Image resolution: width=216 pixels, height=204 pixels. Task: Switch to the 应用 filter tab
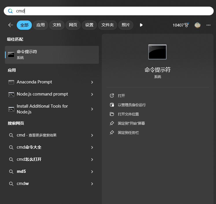click(40, 25)
